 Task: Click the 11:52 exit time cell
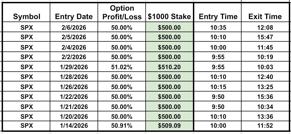tap(261, 126)
